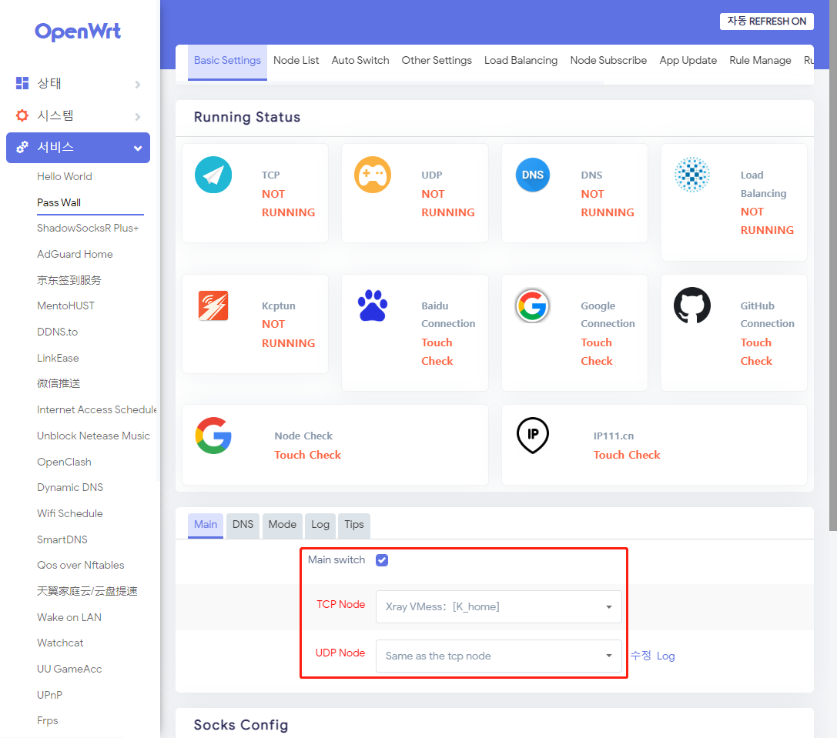Click the TCP paper plane icon

pyautogui.click(x=213, y=175)
